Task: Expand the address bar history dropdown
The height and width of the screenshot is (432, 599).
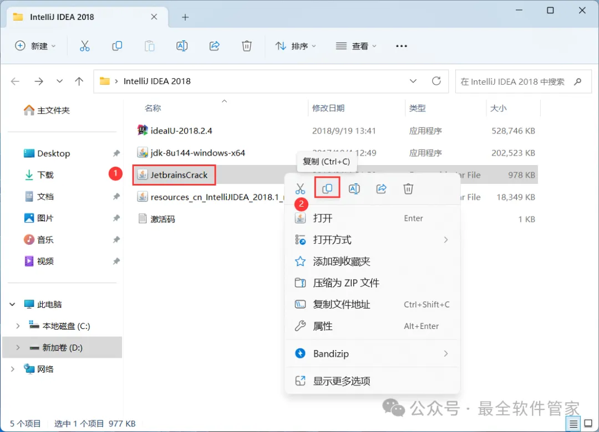Action: point(413,81)
